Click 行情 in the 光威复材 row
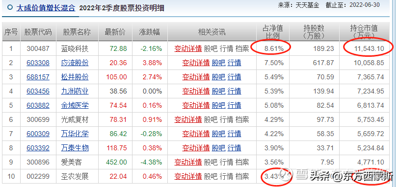The image size is (399, 187). click(x=226, y=119)
